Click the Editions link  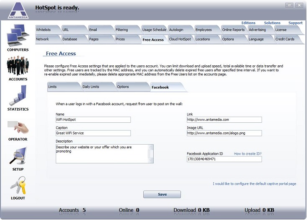pos(248,23)
